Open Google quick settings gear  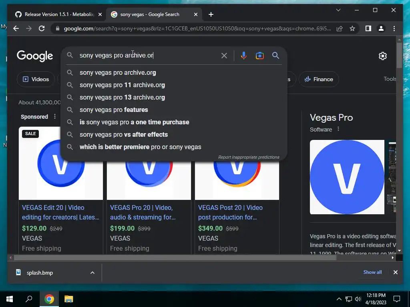click(x=382, y=56)
